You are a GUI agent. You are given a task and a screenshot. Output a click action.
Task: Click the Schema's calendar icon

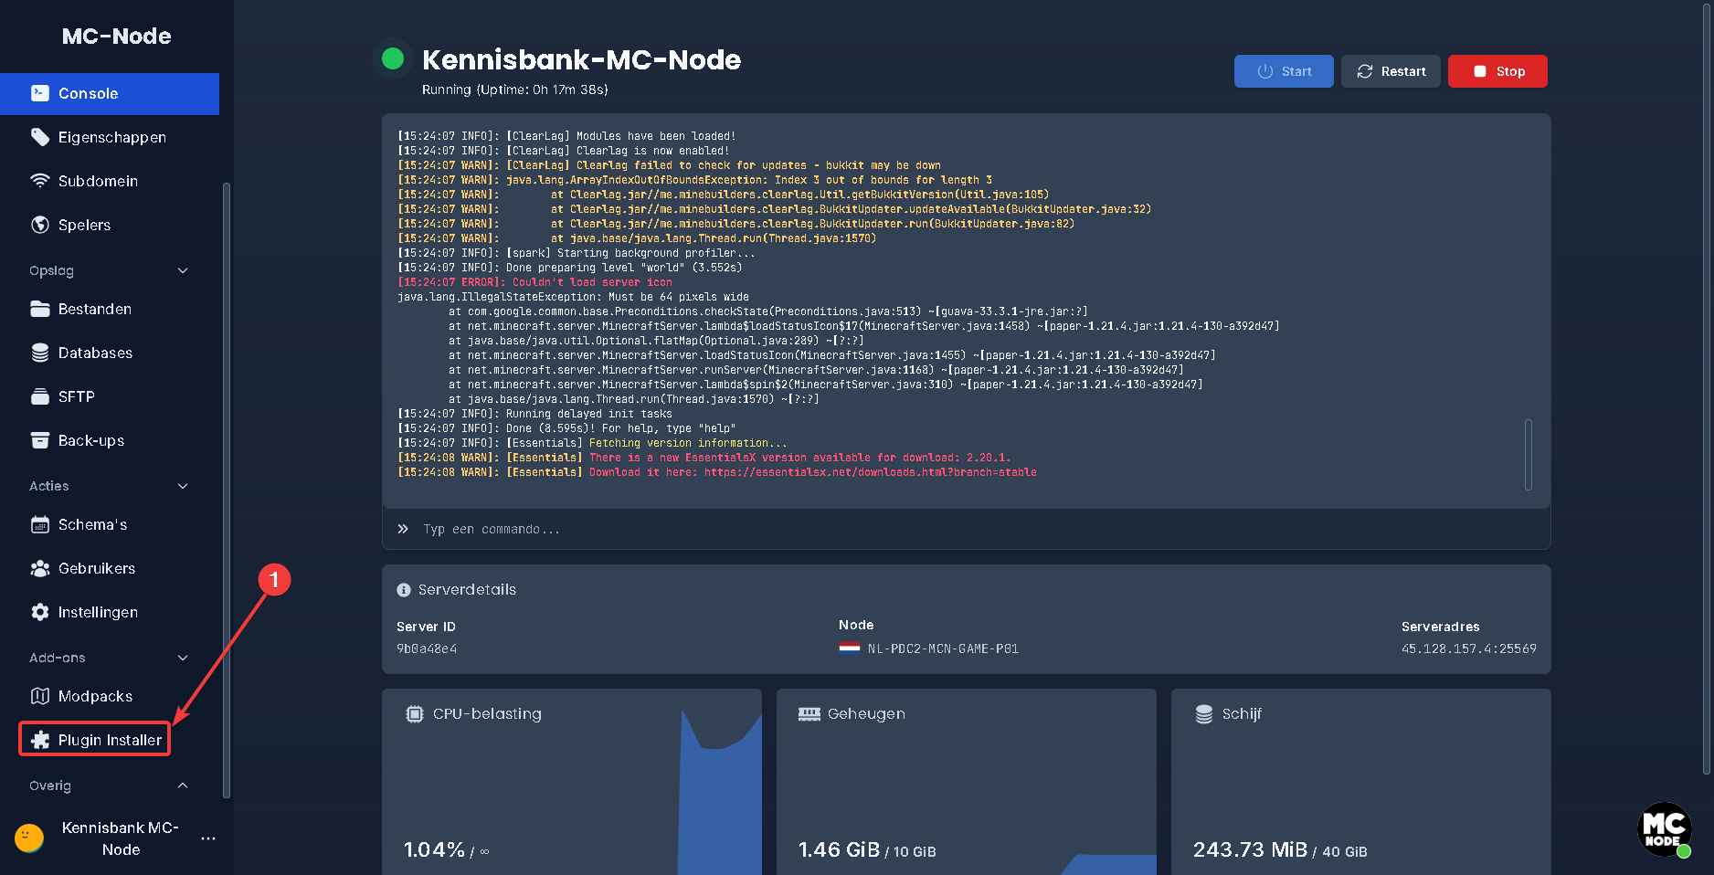point(40,524)
